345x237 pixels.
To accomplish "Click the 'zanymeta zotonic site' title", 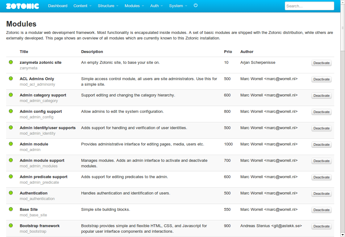I will tap(40, 62).
